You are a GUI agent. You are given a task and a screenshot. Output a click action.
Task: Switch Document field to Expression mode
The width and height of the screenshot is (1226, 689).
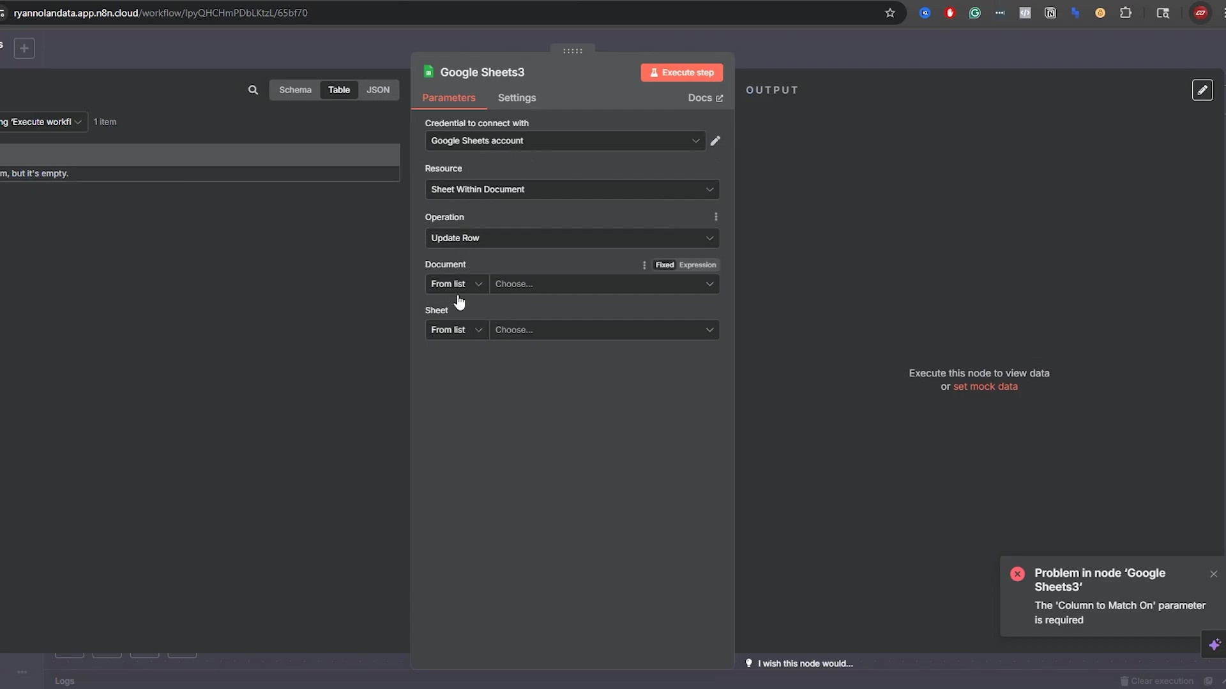pyautogui.click(x=697, y=265)
